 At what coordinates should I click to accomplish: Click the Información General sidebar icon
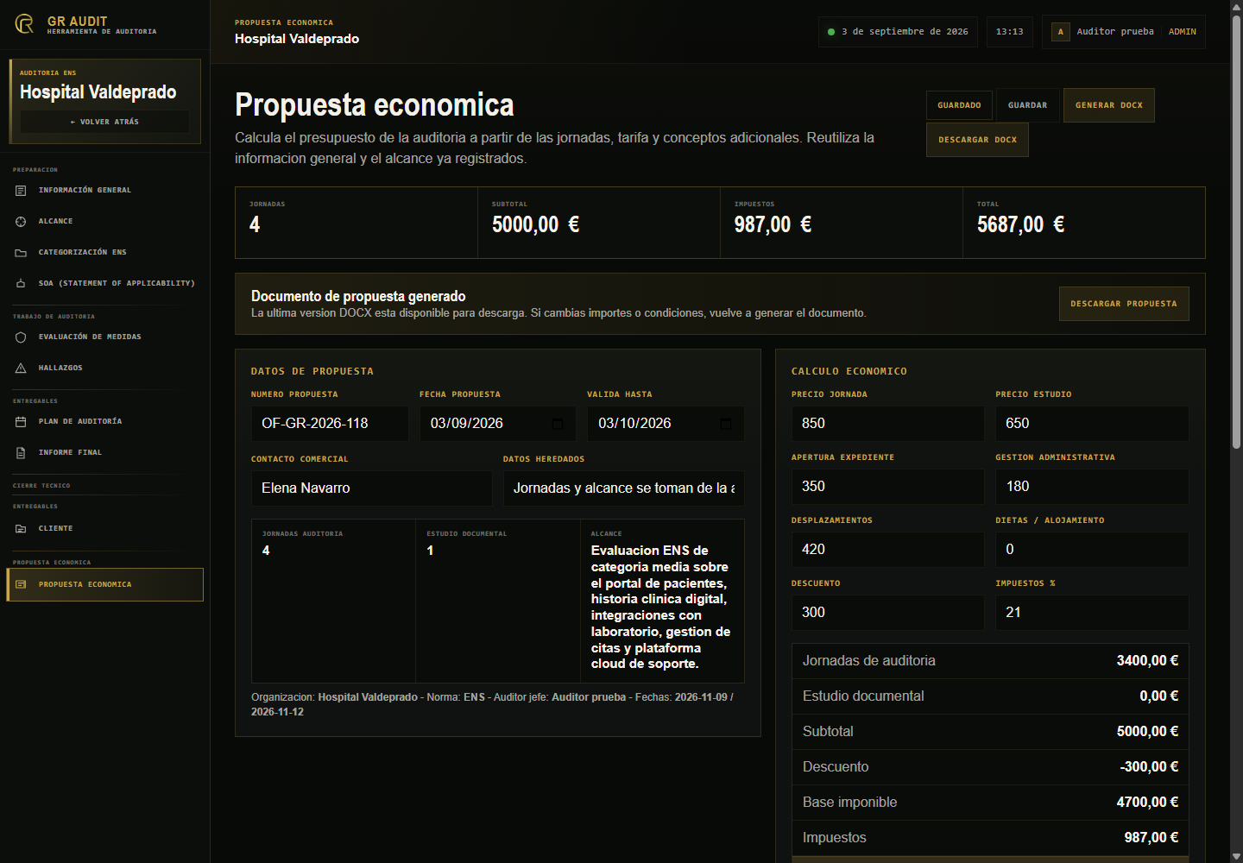21,190
